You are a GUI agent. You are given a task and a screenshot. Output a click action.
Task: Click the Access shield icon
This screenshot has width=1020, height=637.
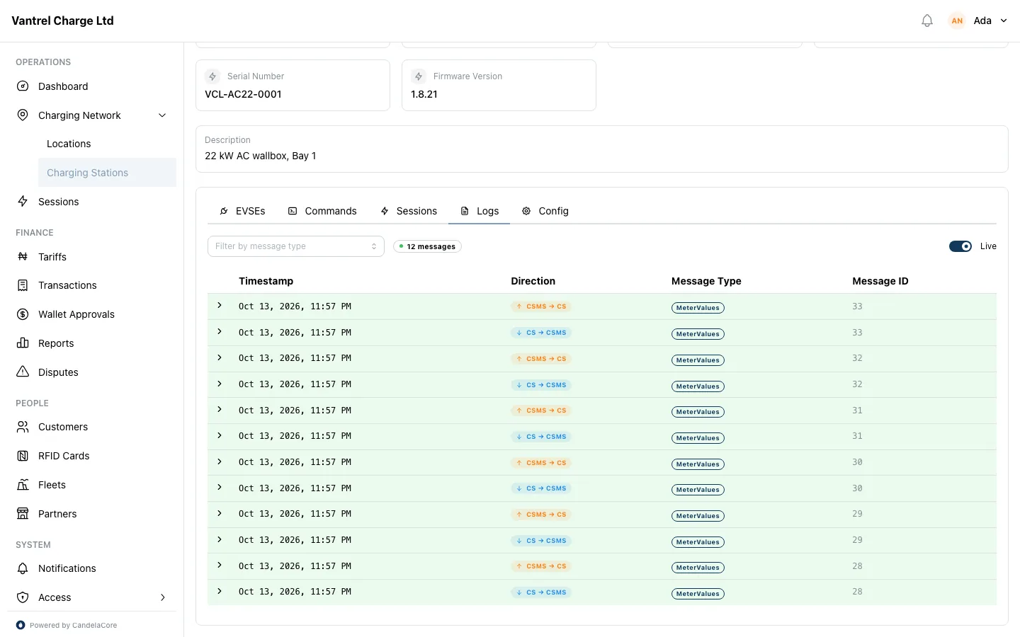(x=23, y=597)
